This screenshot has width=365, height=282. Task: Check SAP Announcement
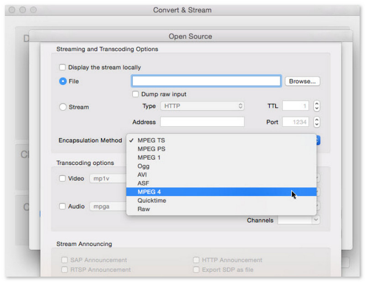coord(65,260)
